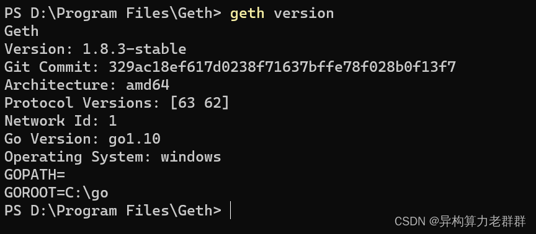Click the Version 1.8.3-stable line
The height and width of the screenshot is (234, 536).
(96, 49)
